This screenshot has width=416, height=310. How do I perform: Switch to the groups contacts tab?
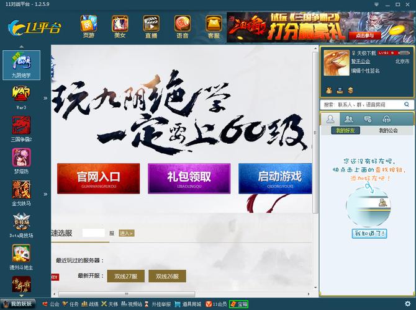(350, 119)
